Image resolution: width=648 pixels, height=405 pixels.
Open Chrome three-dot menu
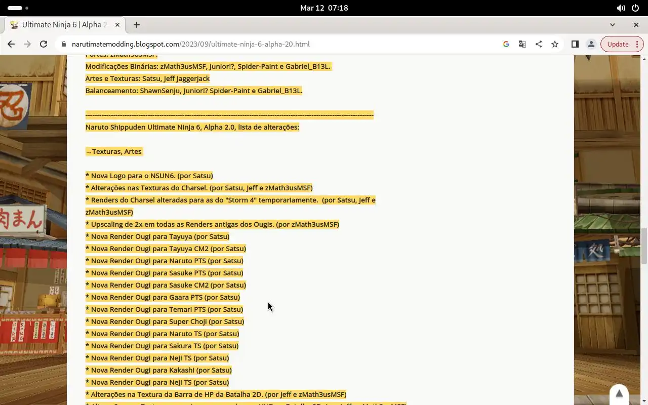(638, 44)
